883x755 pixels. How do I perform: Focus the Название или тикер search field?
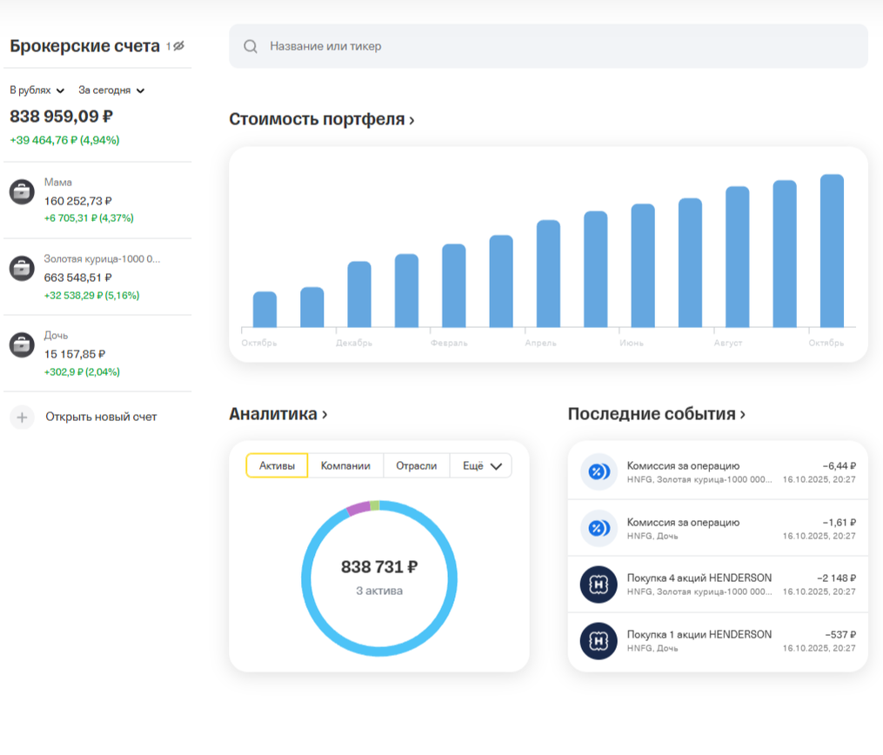548,46
